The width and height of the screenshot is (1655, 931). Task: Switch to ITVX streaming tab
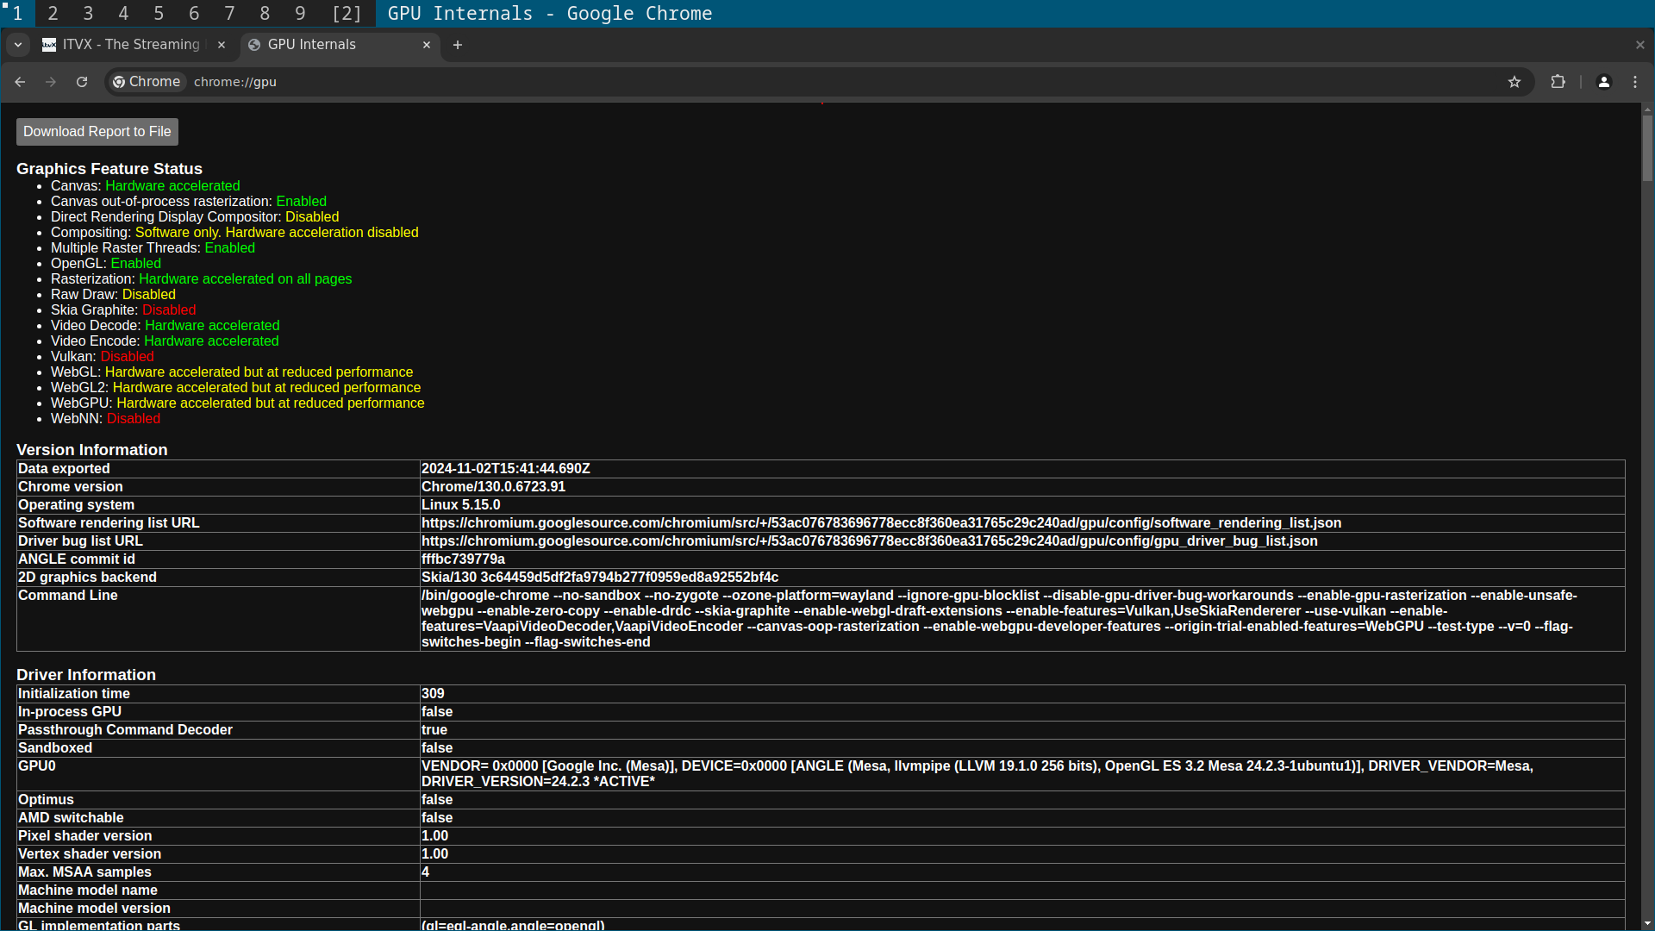(129, 45)
